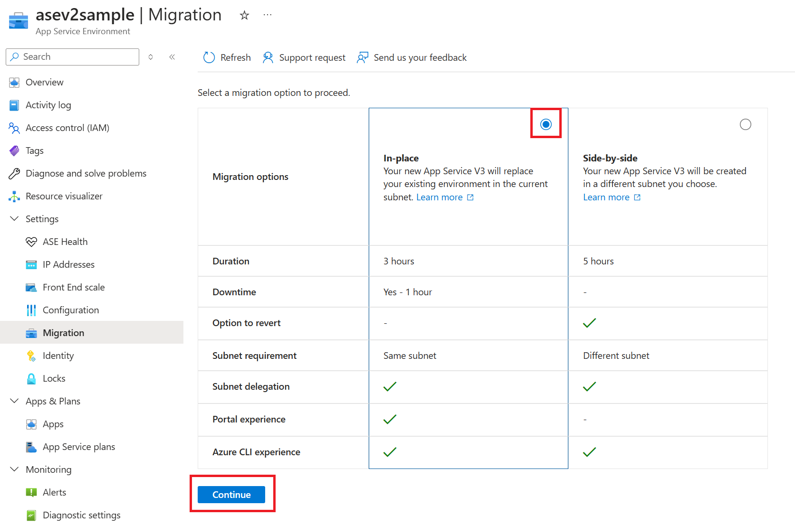Viewport: 795px width, 525px height.
Task: Click the Activity log icon
Action: (x=14, y=105)
